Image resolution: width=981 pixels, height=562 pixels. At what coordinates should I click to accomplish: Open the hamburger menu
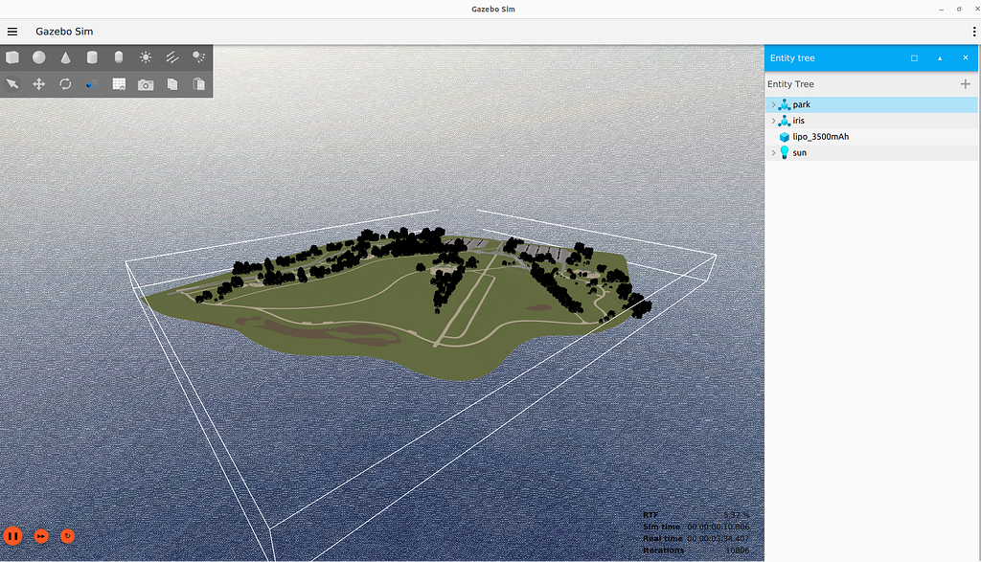12,31
